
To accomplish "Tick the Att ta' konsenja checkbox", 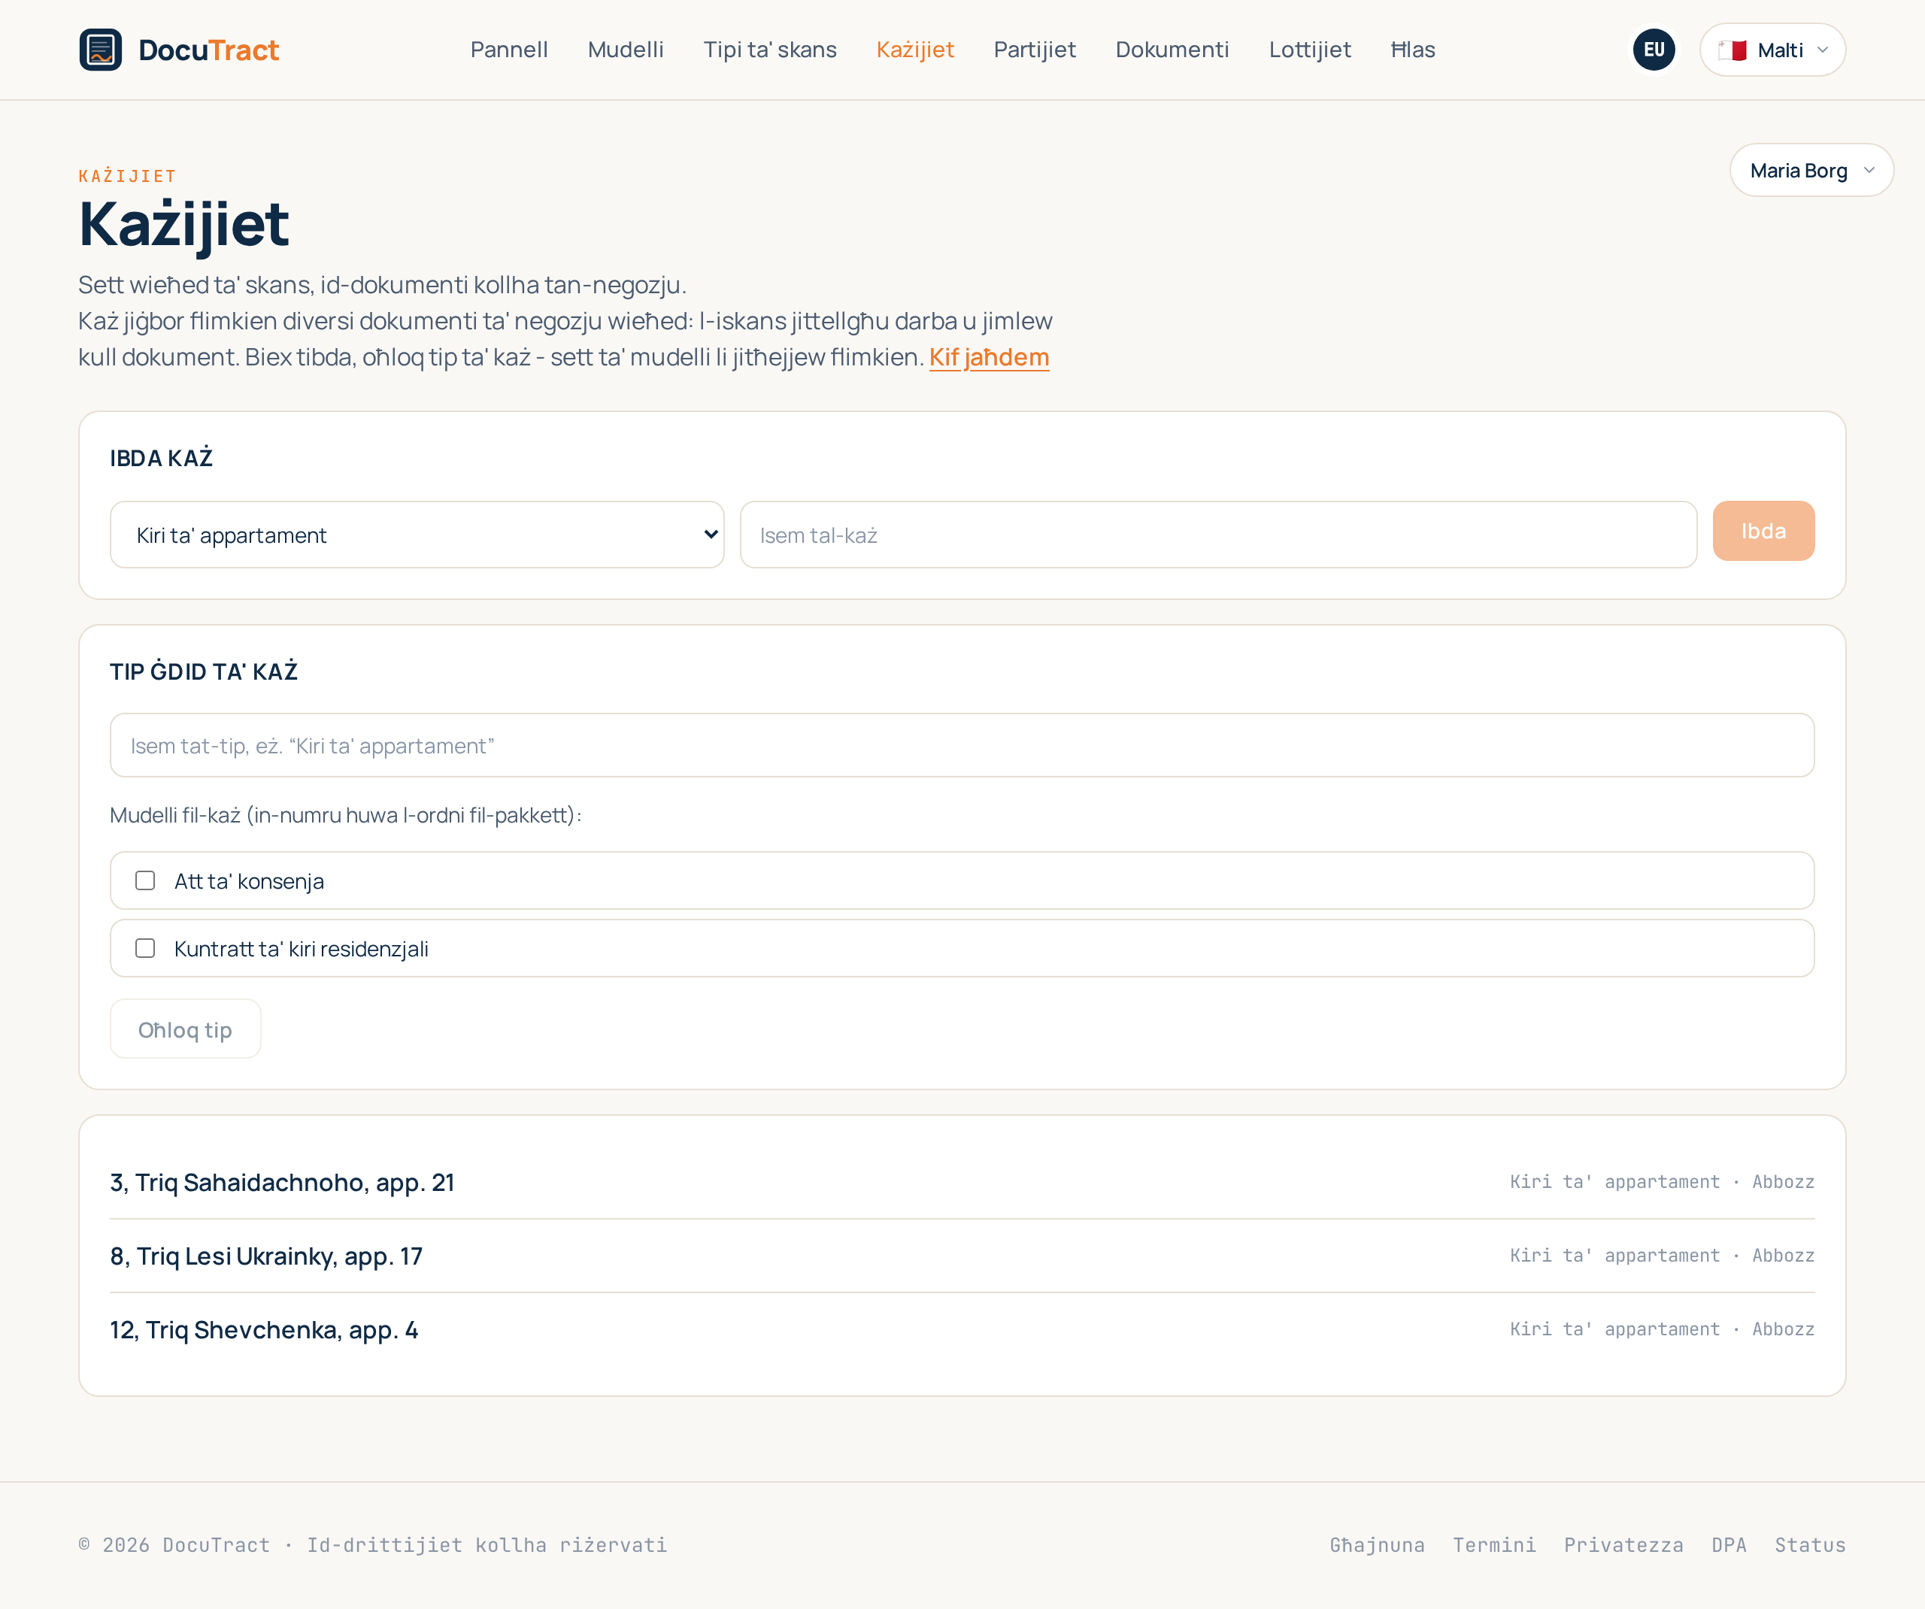I will (x=145, y=881).
